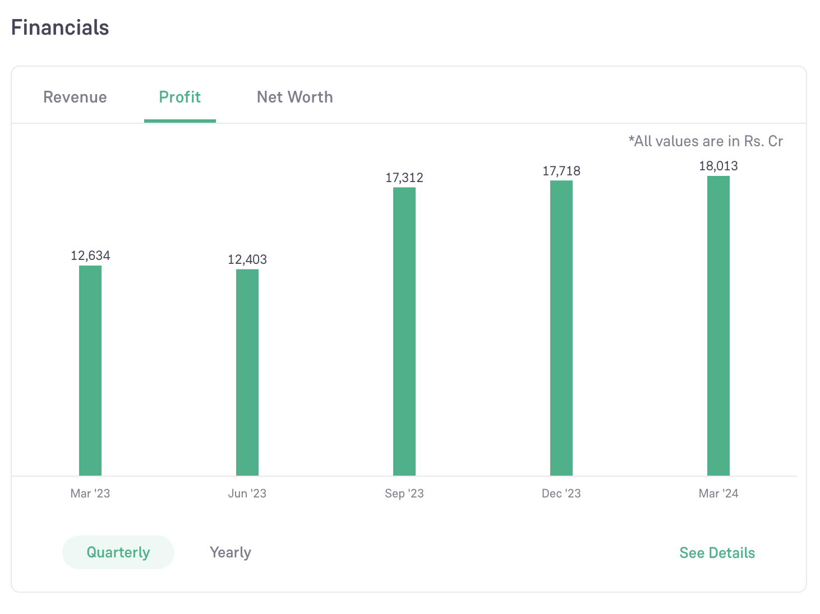820x614 pixels.
Task: Click the Mar '23 profit bar
Action: (90, 371)
